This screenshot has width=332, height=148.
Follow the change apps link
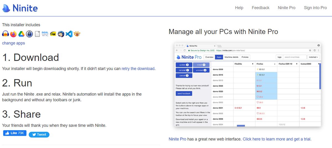coord(14,43)
